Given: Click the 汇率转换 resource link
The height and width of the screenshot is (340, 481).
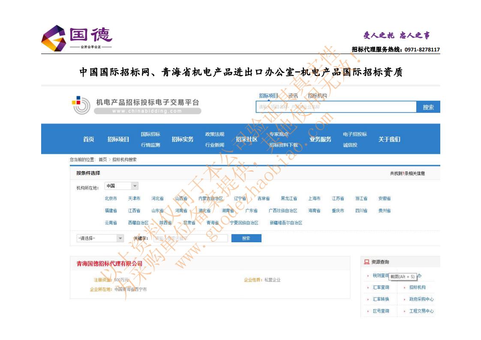Looking at the screenshot, I should coord(382,299).
